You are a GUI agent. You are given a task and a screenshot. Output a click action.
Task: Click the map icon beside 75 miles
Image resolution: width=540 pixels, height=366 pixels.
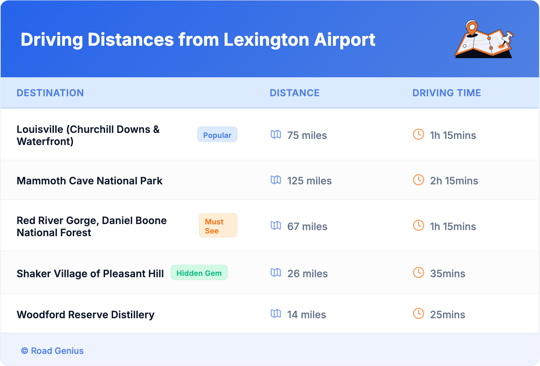(x=276, y=135)
